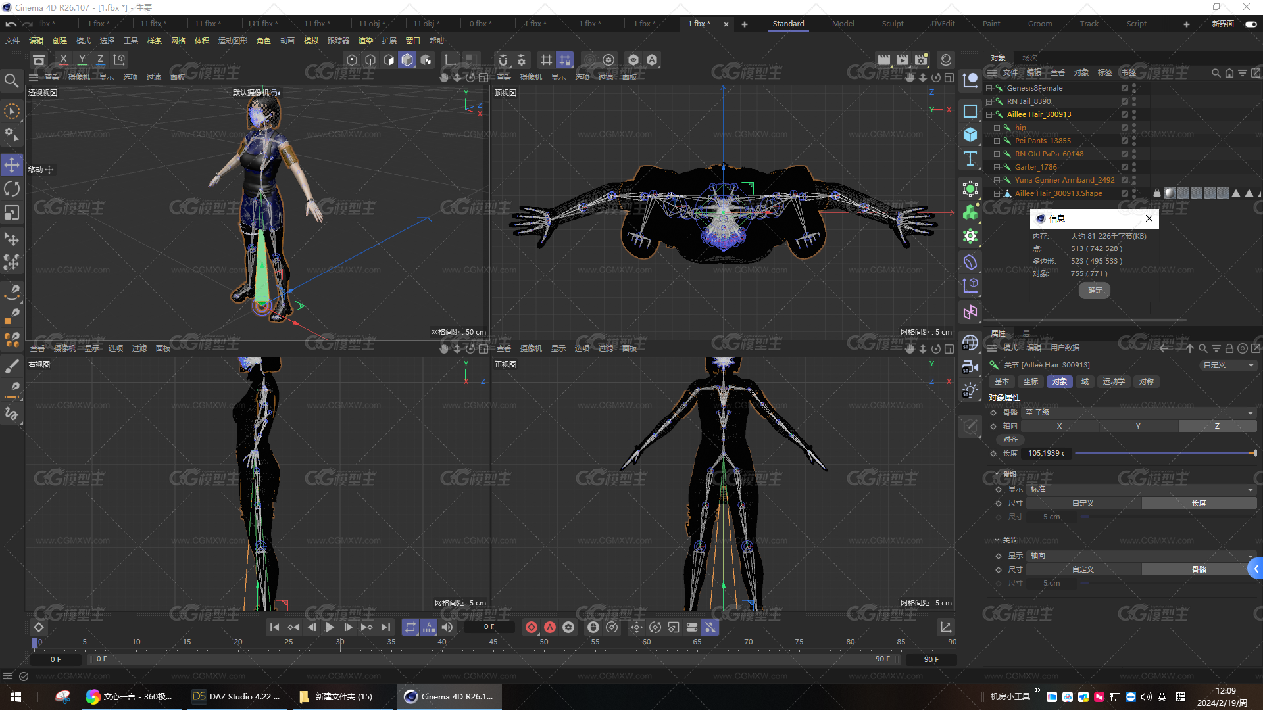Open the search magnifier in left toolbar
The image size is (1263, 710).
(x=11, y=81)
